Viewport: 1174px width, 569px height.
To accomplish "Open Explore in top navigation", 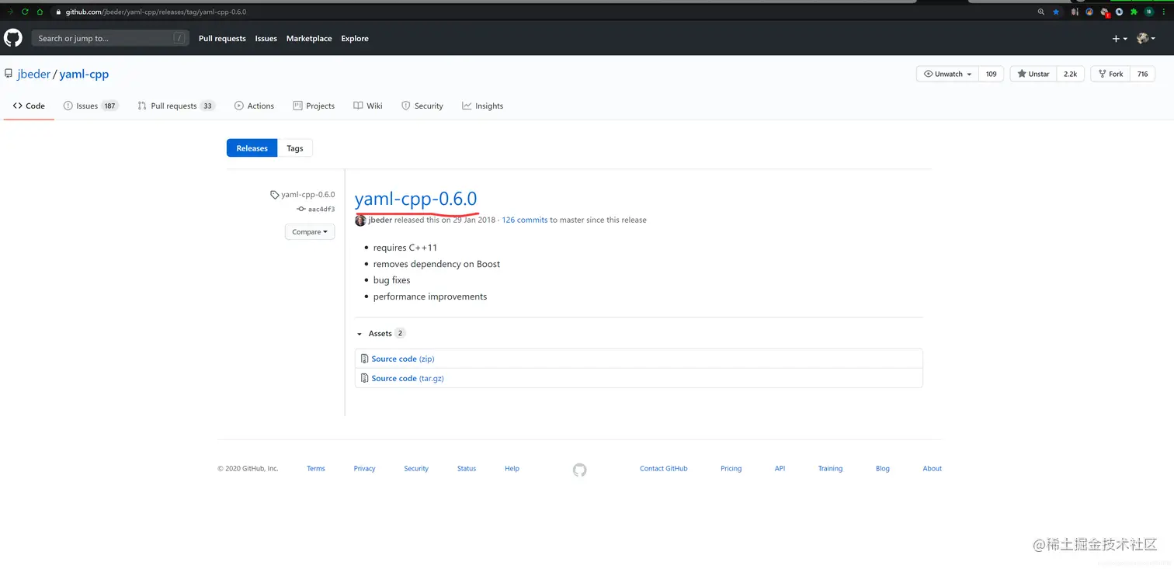I will tap(355, 38).
